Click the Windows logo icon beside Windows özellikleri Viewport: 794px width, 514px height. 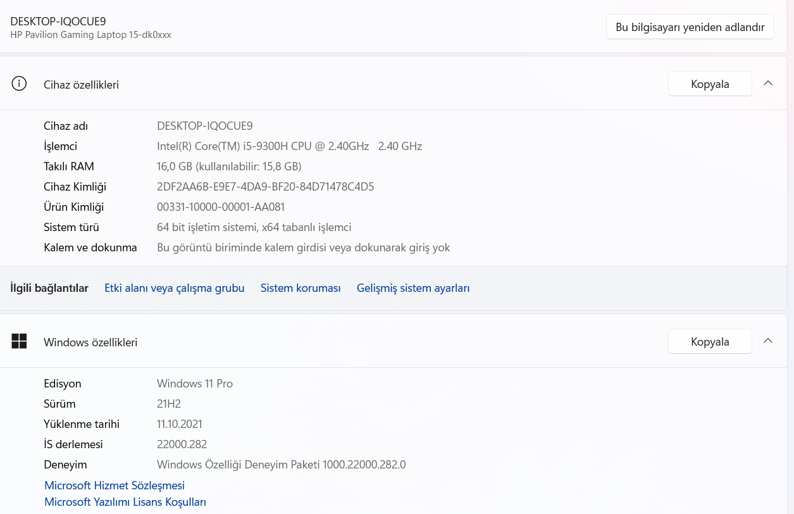coord(19,341)
